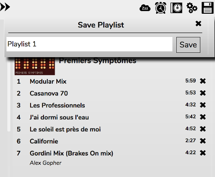Click the Premiers Symptômes album cover thumbnail
The width and height of the screenshot is (215, 177).
35,66
